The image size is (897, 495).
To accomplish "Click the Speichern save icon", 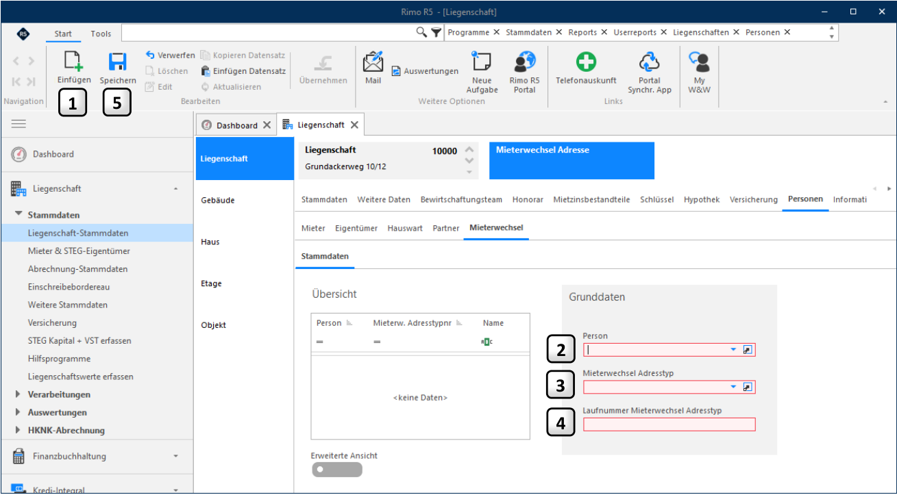I will 118,62.
